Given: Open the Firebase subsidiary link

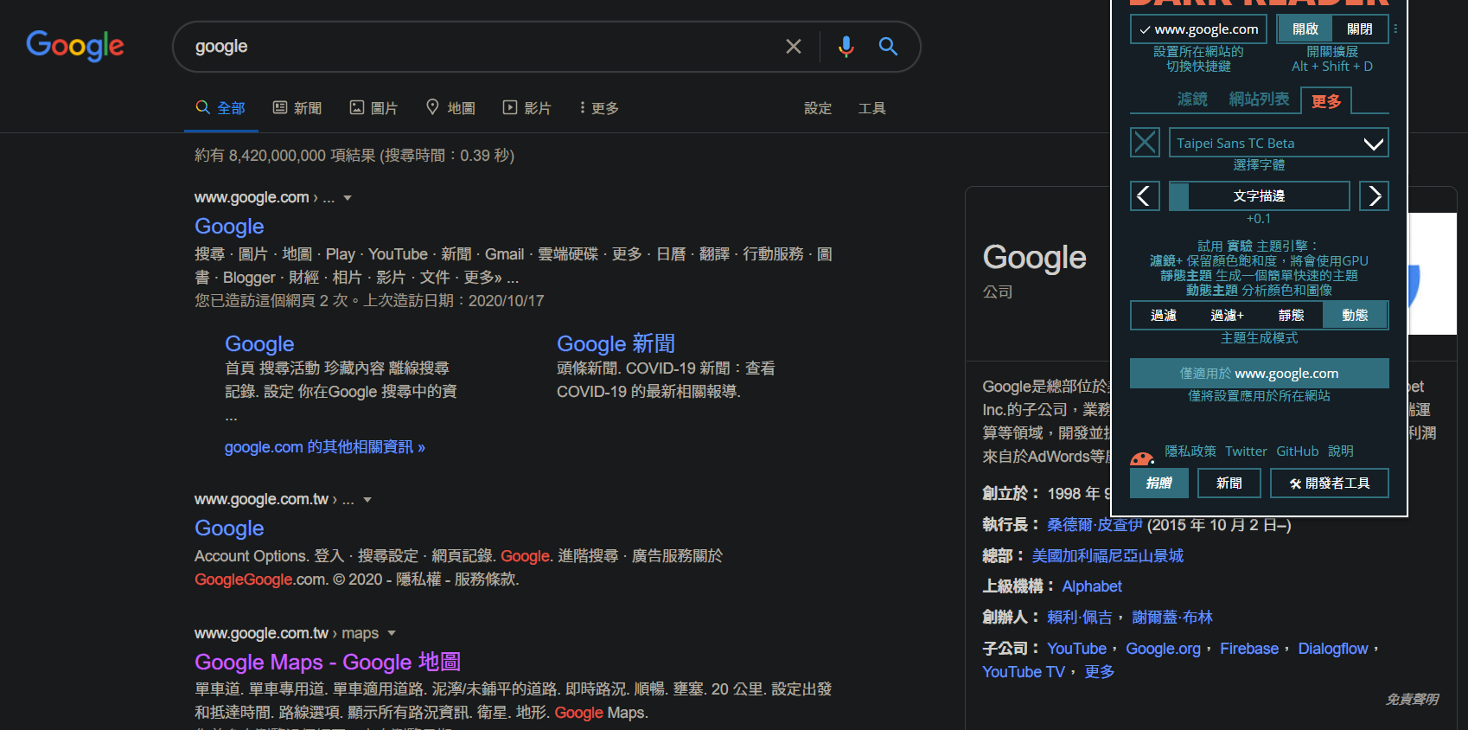Looking at the screenshot, I should pos(1249,649).
